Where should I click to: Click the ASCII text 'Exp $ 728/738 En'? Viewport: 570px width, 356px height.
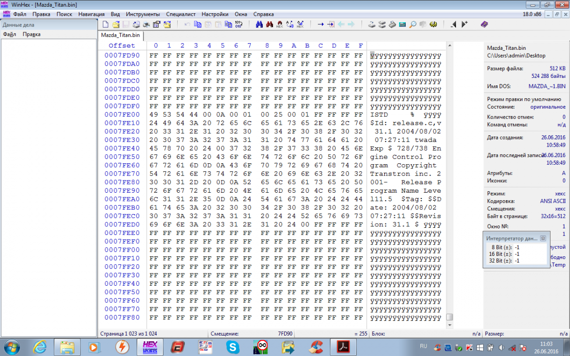tap(406, 148)
